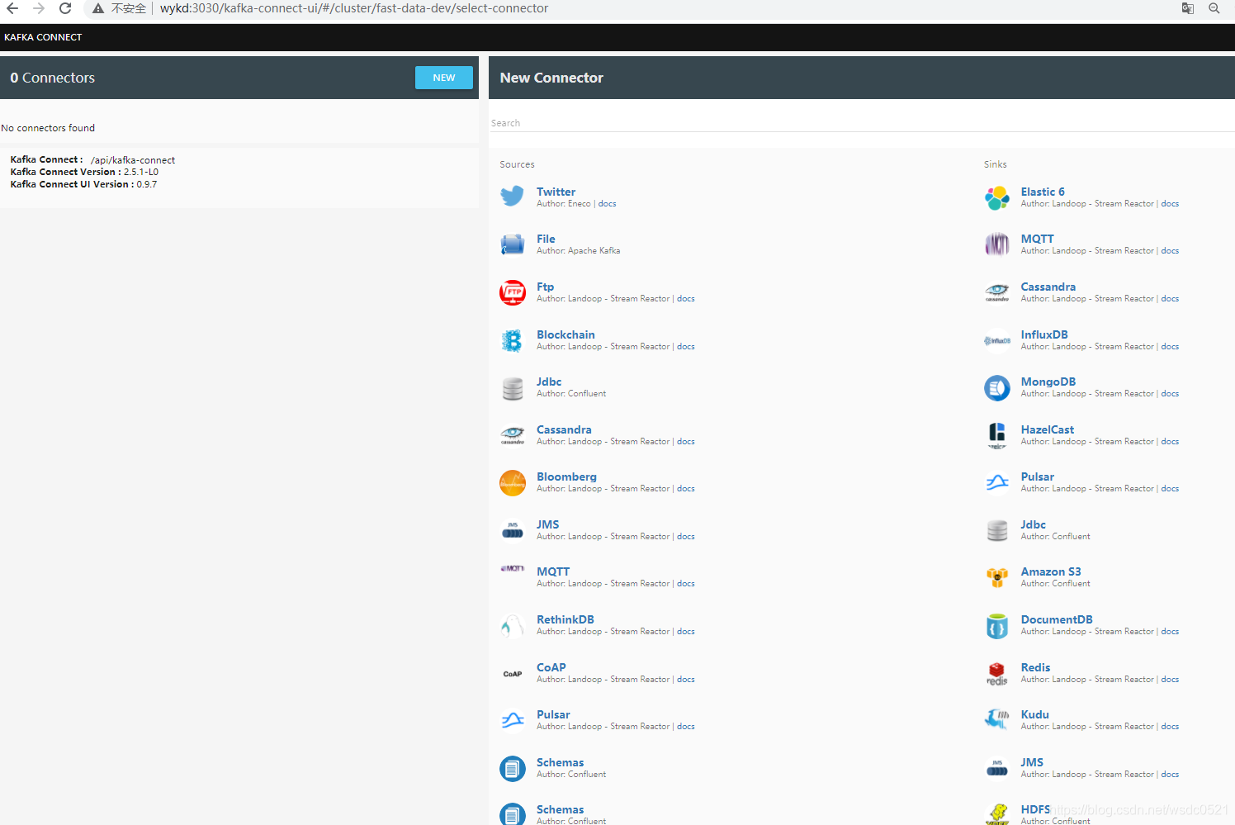Open the HazelCast sink connector title

coord(1048,429)
